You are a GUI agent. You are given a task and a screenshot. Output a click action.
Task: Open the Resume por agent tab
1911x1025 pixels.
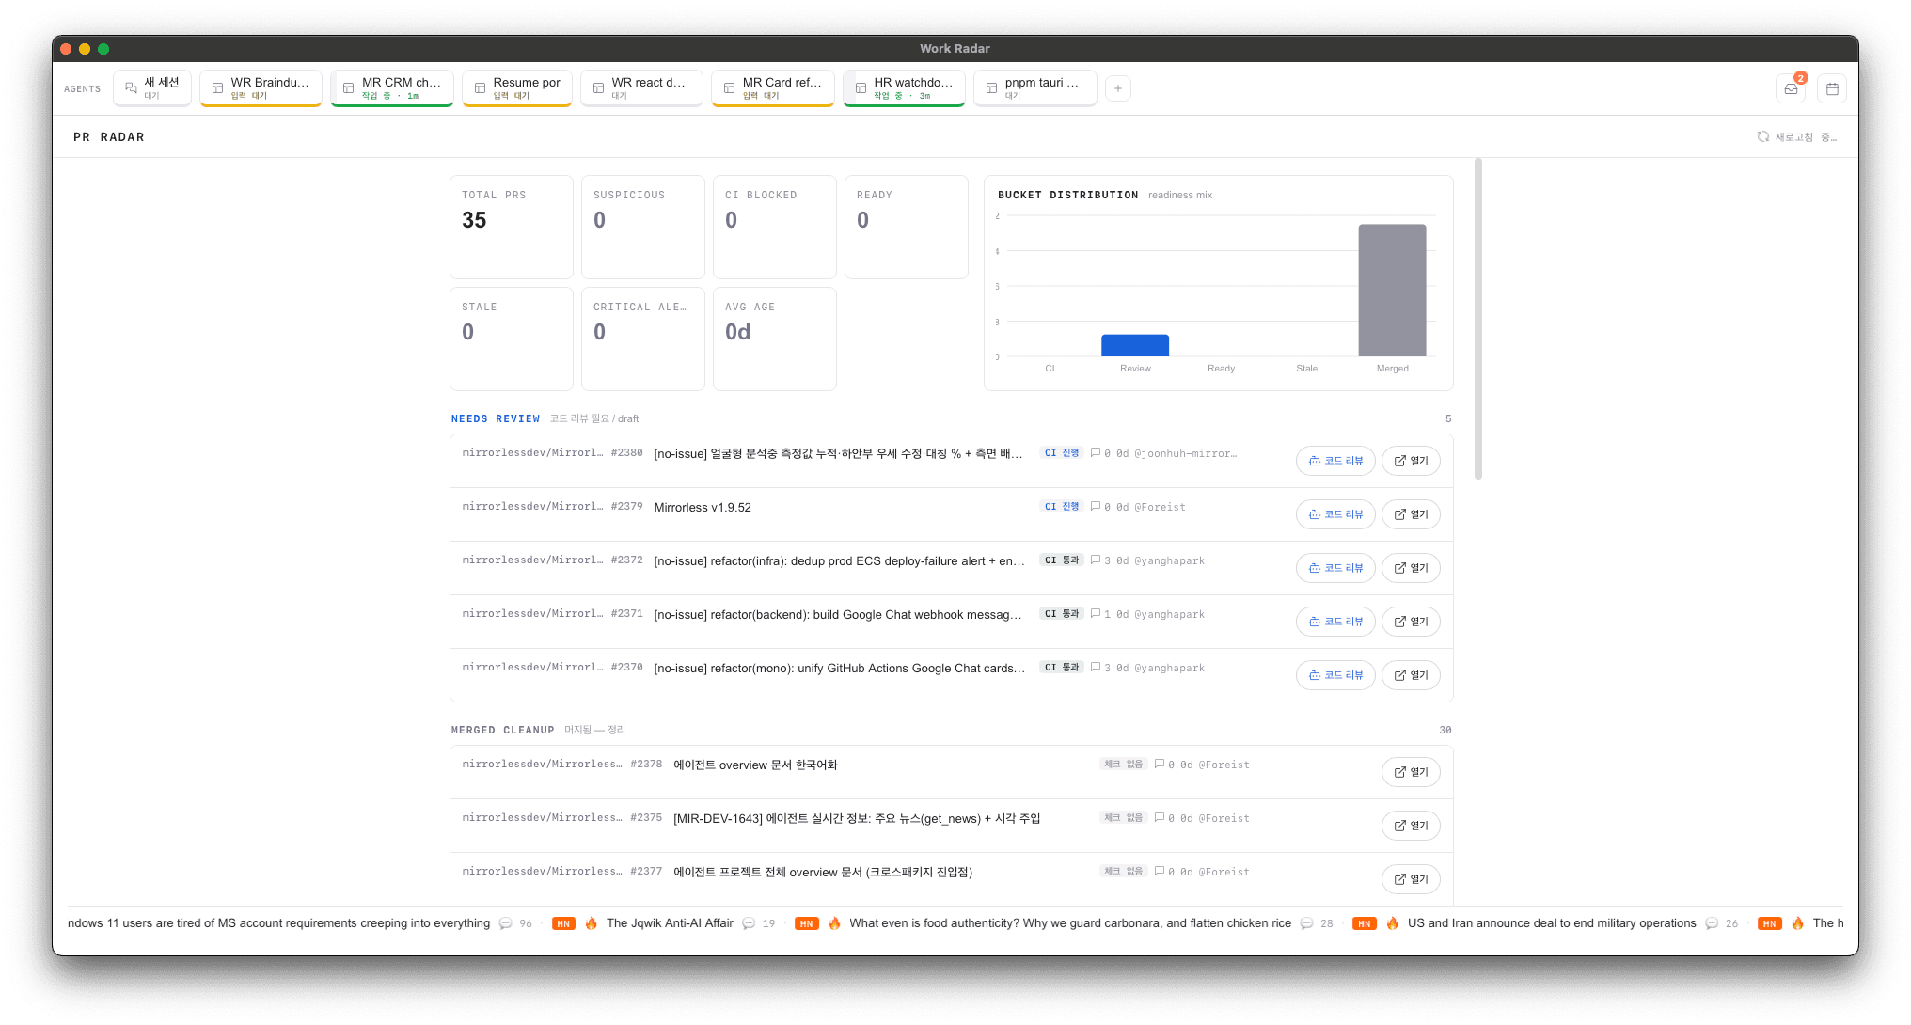(517, 88)
